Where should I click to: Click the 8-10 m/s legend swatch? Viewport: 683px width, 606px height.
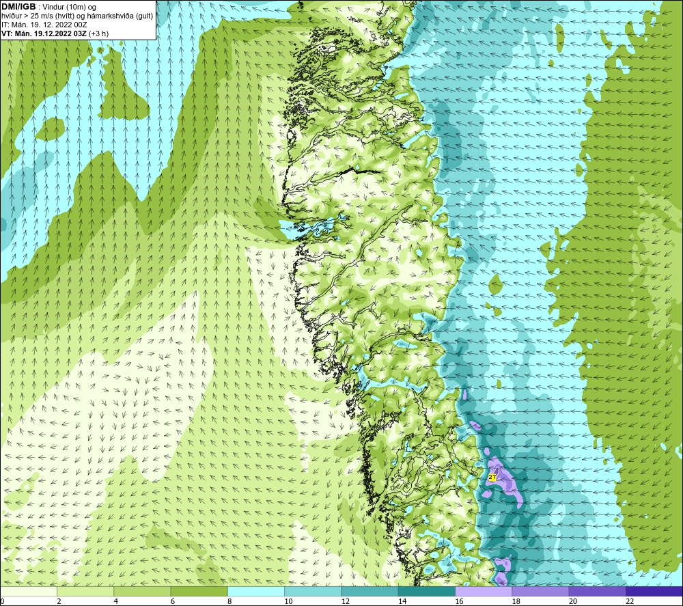point(256,591)
